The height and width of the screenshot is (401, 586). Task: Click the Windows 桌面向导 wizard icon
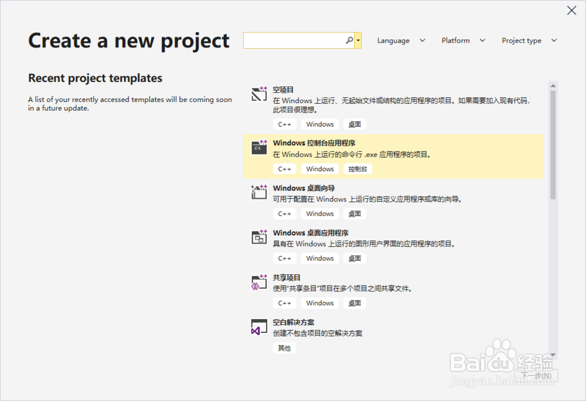tap(259, 192)
